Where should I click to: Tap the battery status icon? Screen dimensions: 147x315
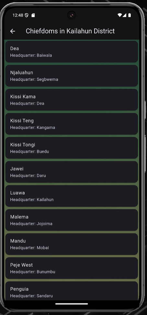[x=130, y=15]
